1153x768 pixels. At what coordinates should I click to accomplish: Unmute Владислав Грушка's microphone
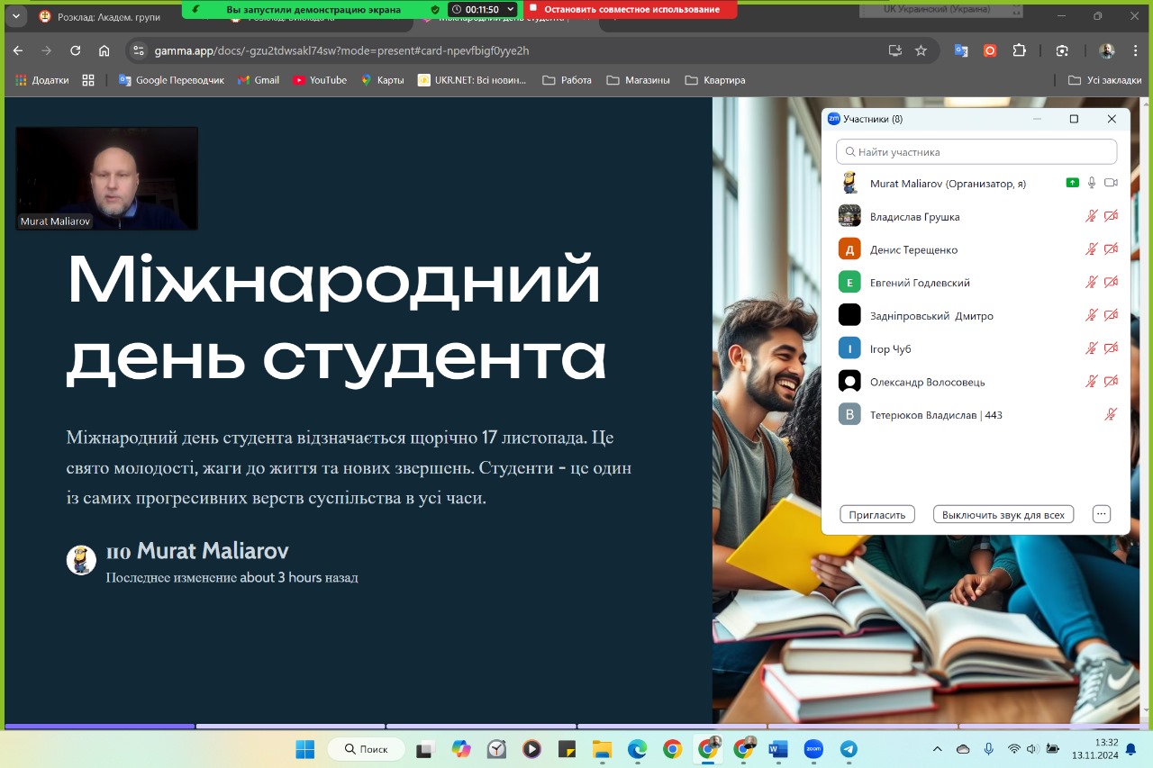pos(1092,216)
